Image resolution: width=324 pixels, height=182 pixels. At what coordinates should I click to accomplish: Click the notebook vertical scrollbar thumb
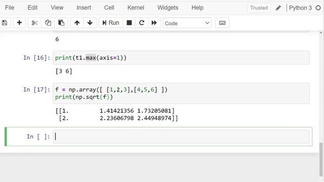tap(321, 160)
